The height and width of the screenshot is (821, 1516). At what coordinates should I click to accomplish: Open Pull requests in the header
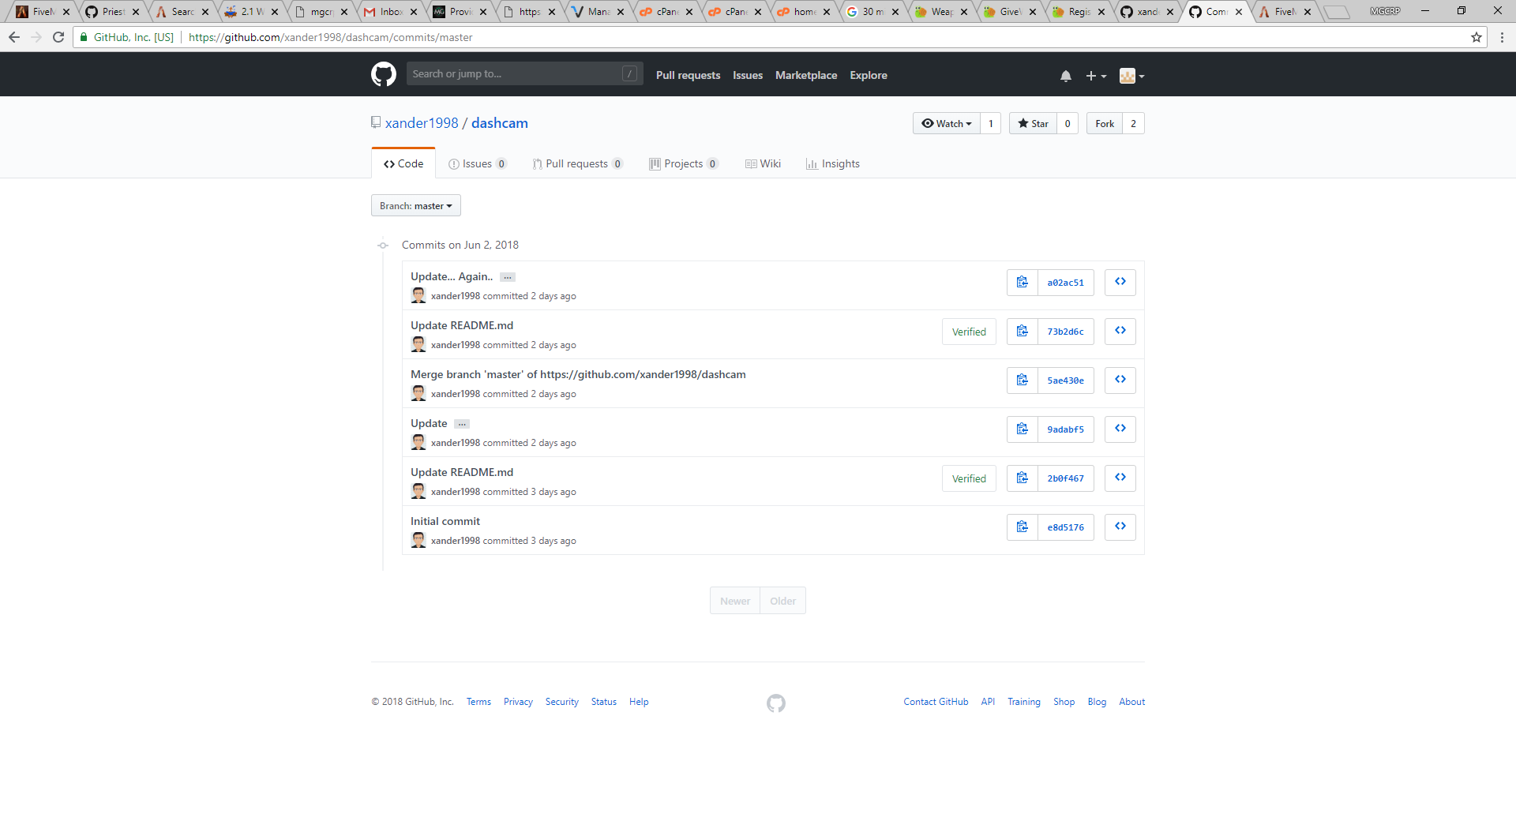(688, 76)
